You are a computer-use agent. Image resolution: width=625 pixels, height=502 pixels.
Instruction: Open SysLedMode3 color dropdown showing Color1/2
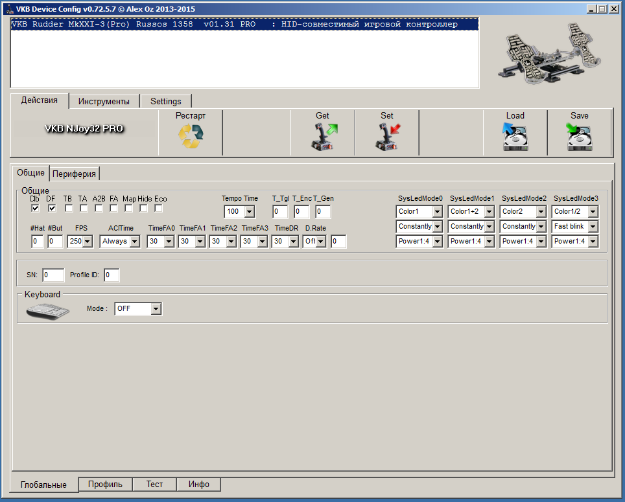pyautogui.click(x=593, y=211)
